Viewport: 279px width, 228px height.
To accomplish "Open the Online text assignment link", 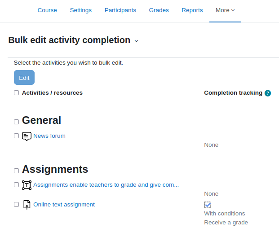I will click(64, 205).
